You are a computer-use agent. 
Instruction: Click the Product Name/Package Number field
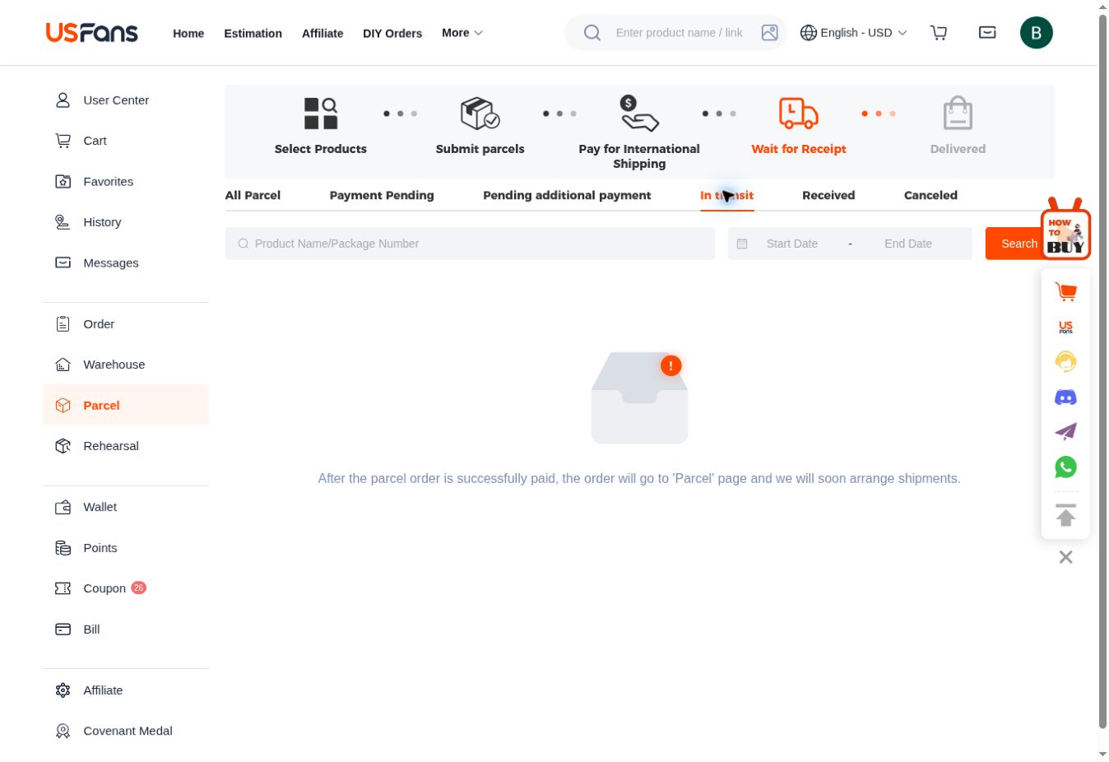tap(470, 244)
